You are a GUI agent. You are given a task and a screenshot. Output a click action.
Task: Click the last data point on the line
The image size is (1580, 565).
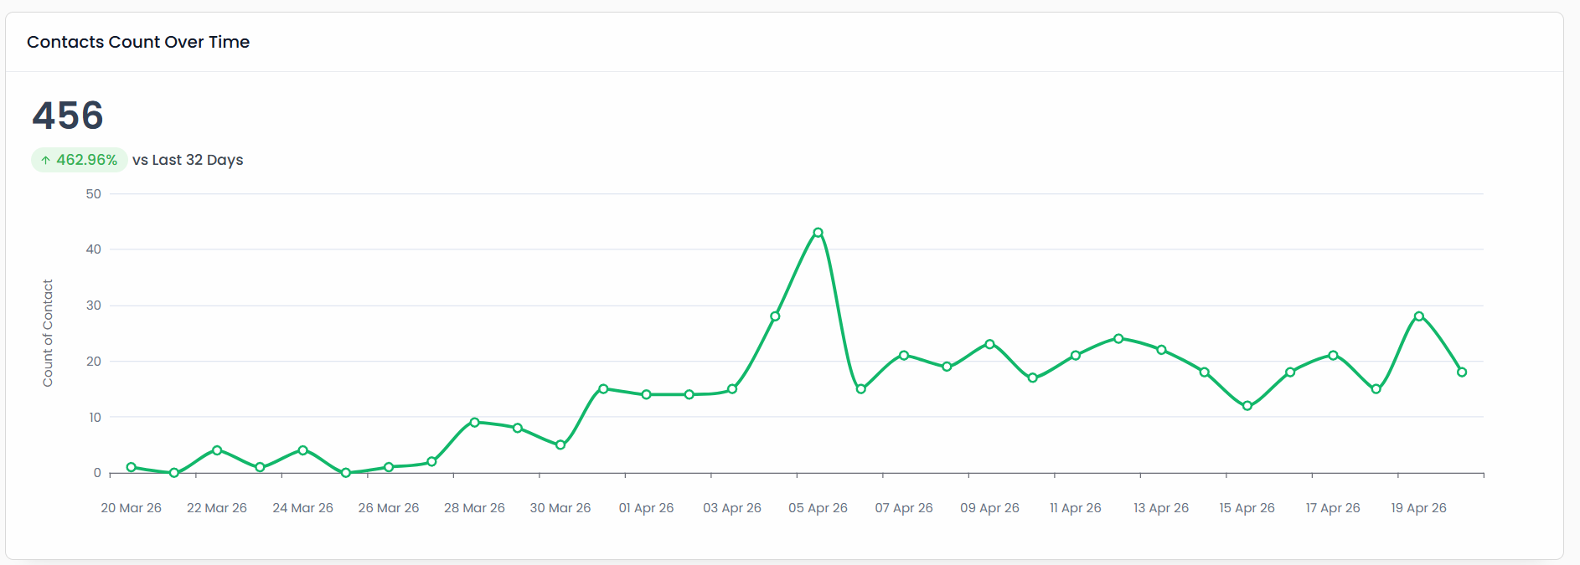(x=1462, y=372)
